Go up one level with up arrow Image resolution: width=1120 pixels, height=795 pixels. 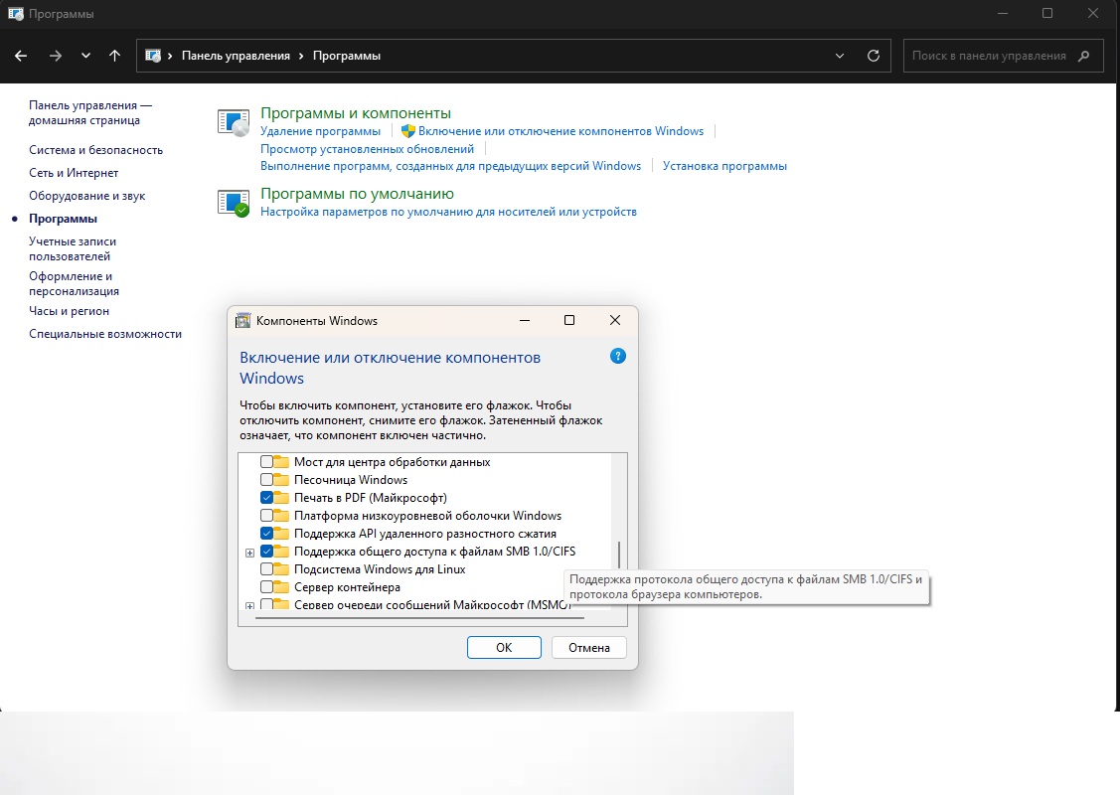coord(114,56)
